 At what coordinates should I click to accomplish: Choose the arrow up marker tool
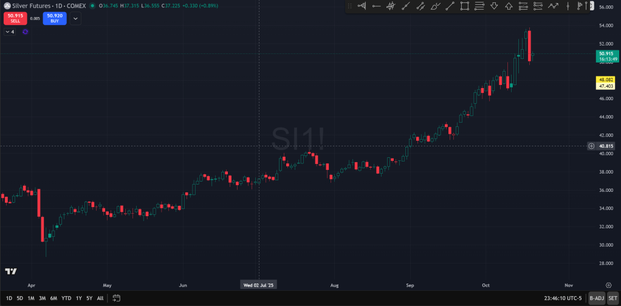[x=509, y=6]
